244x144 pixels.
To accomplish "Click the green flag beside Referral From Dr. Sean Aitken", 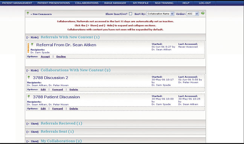I will click(x=32, y=44).
